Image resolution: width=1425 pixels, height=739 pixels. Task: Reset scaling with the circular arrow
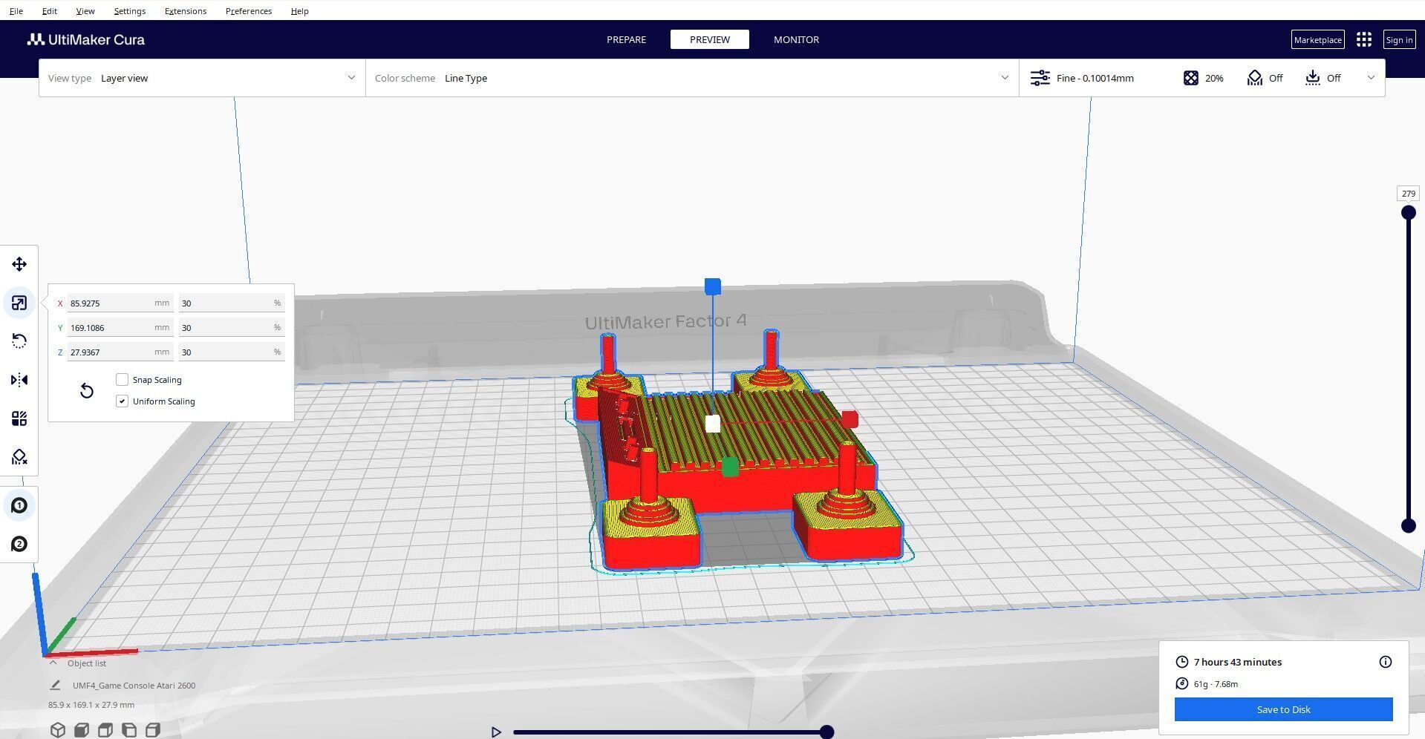pyautogui.click(x=87, y=390)
